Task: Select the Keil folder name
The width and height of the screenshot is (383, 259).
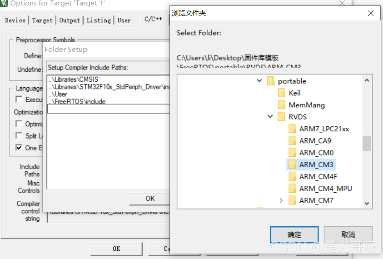Action: click(294, 93)
